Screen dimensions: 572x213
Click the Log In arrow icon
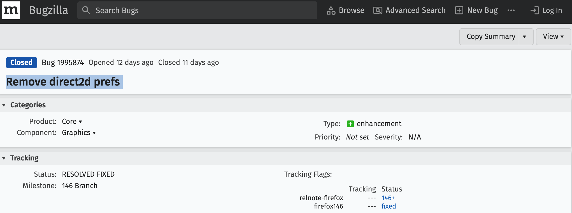(534, 10)
